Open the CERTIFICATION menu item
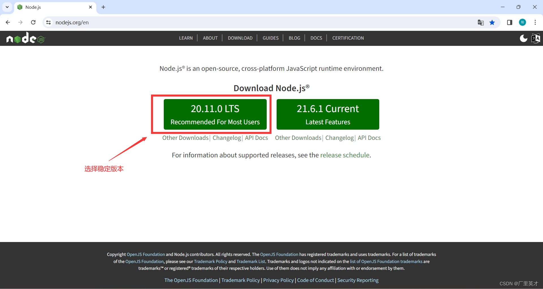 348,38
